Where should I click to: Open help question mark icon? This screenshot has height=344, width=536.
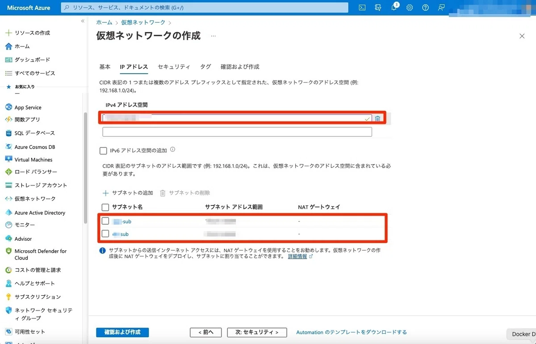tap(425, 8)
